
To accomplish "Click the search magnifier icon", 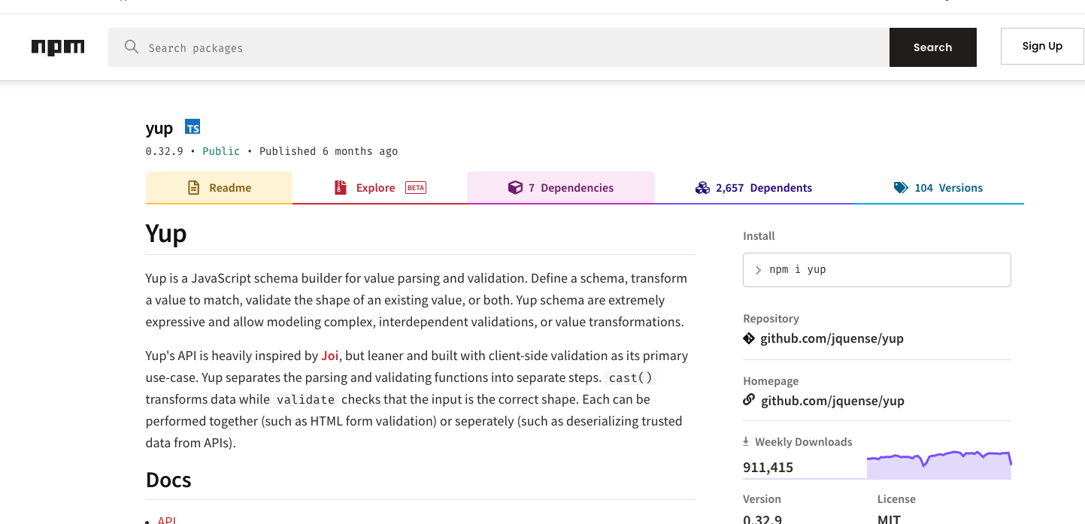I will tap(132, 47).
